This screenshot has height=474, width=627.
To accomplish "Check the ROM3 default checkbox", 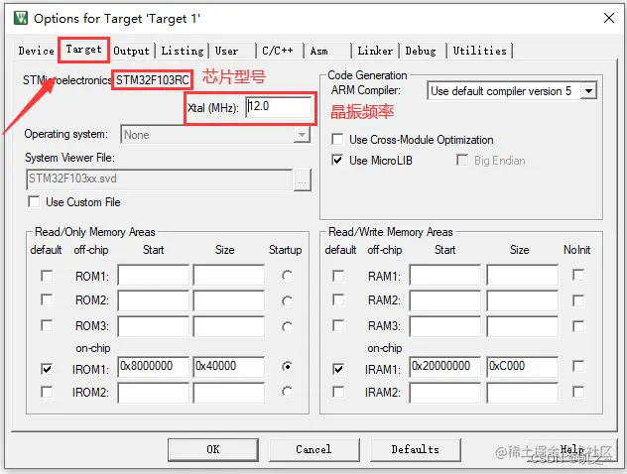I will (47, 325).
